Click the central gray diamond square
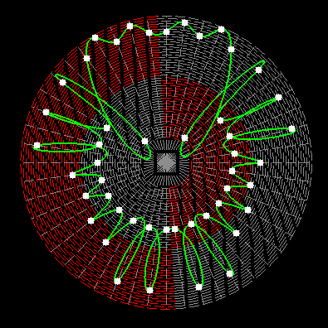Viewport: 328px width, 328px height. pos(166,163)
